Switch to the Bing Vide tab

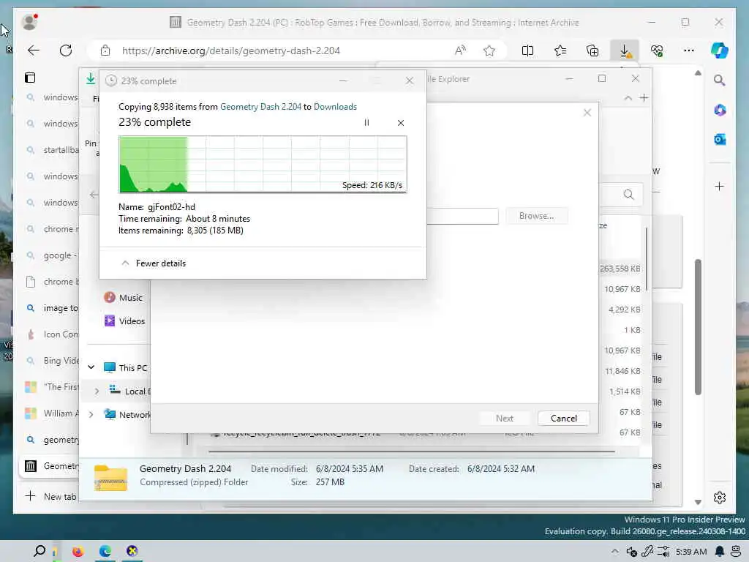click(51, 361)
